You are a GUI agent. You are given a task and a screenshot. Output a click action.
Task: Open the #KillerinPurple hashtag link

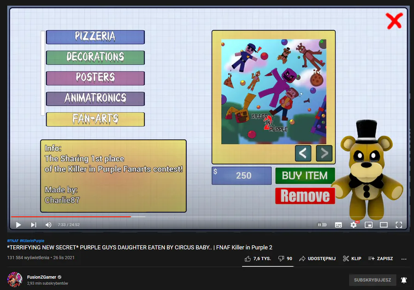click(x=32, y=241)
